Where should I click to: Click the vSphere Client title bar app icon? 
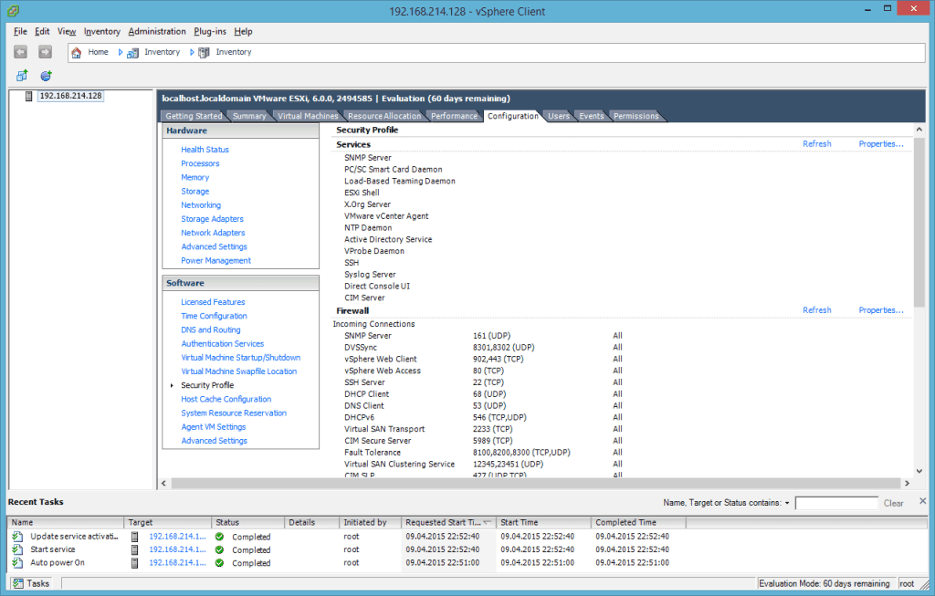[13, 11]
